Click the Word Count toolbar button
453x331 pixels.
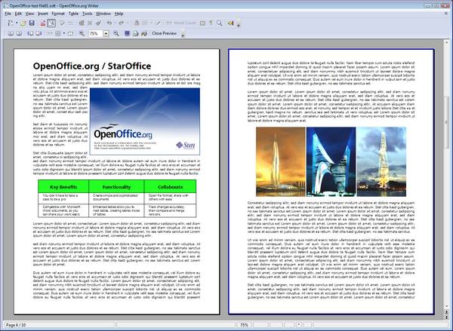[181, 23]
